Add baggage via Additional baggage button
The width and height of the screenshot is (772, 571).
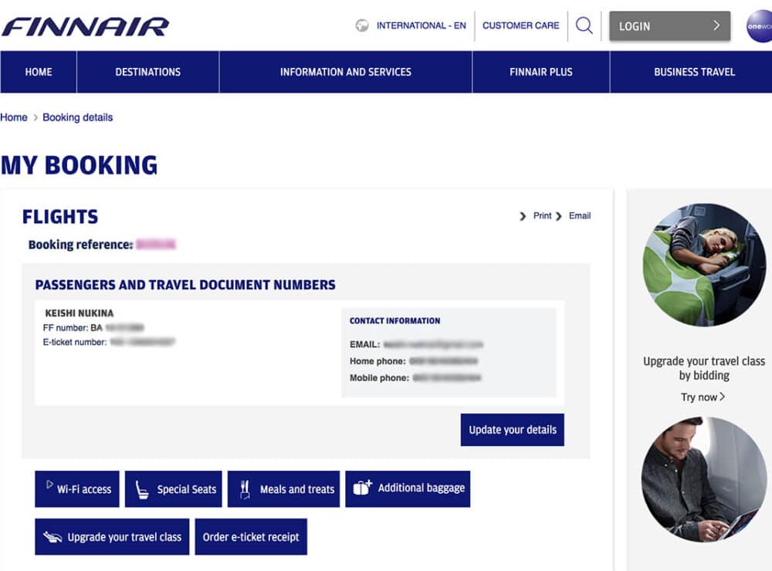(408, 488)
